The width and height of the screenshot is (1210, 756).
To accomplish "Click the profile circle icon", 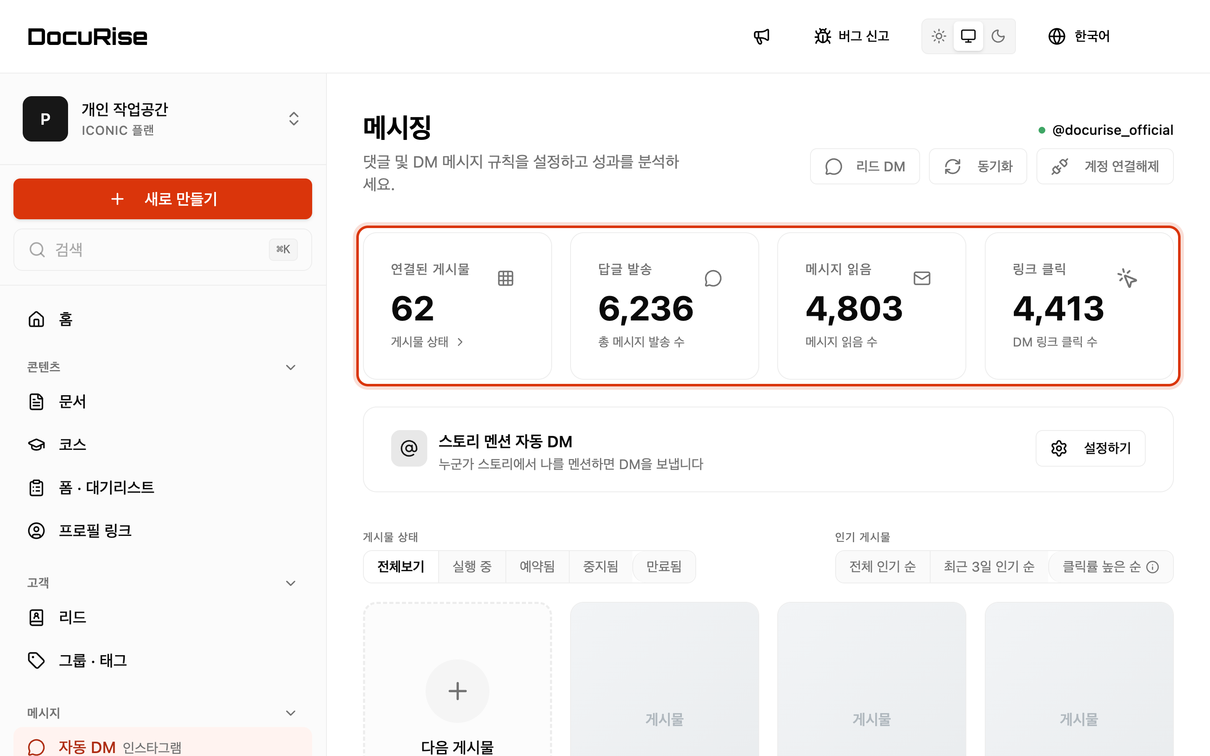I will (x=36, y=530).
